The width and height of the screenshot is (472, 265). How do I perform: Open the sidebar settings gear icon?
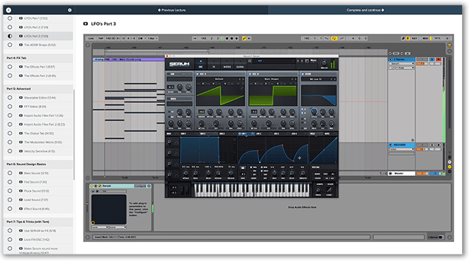(70, 10)
